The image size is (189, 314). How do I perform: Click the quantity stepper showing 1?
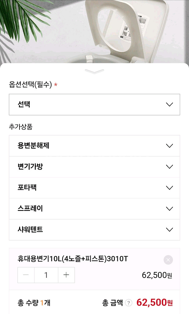(46, 275)
